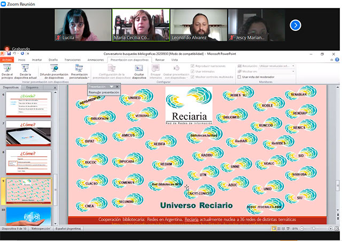
Task: Click Difundir presentación de diapositivas
Action: 54,71
